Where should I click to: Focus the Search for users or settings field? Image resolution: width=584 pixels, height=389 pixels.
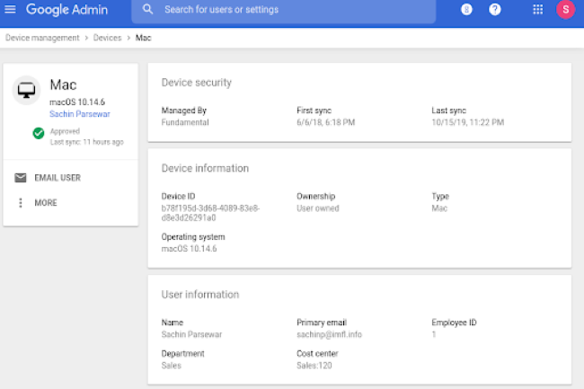283,10
